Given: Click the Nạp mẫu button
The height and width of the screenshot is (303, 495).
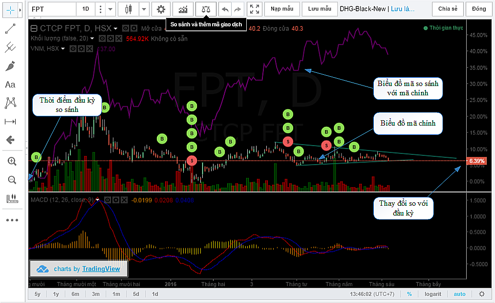Looking at the screenshot, I should coord(282,9).
